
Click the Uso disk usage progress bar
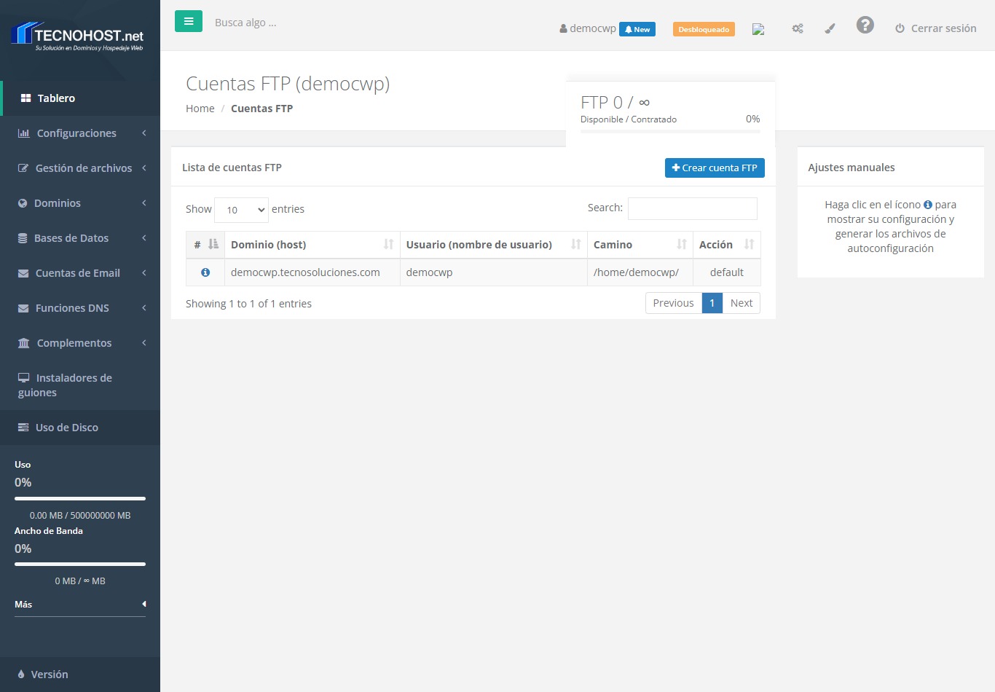pos(80,499)
